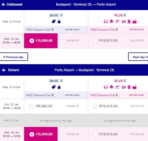The height and width of the screenshot is (141, 148).
Task: Click Outbound BASIC WIZZ Discount Club info icon
Action: coord(53,29)
